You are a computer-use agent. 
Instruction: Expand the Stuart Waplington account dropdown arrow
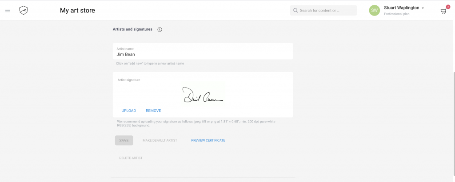tap(423, 8)
